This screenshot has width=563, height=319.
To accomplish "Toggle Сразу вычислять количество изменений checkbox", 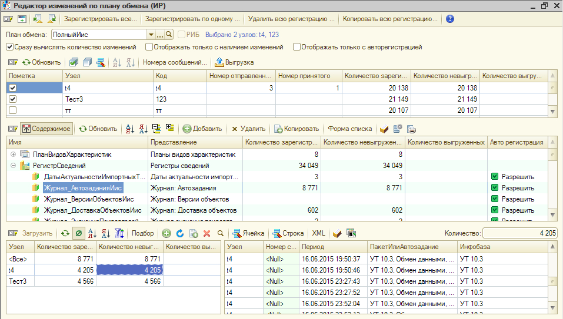I will (10, 47).
